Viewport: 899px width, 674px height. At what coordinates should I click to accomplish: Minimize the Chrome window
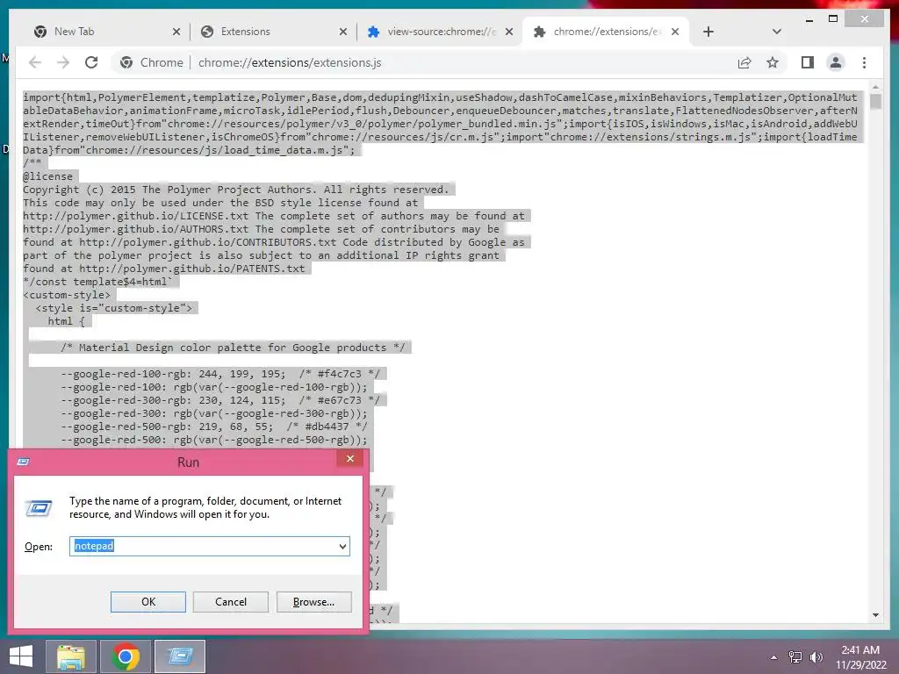click(809, 19)
